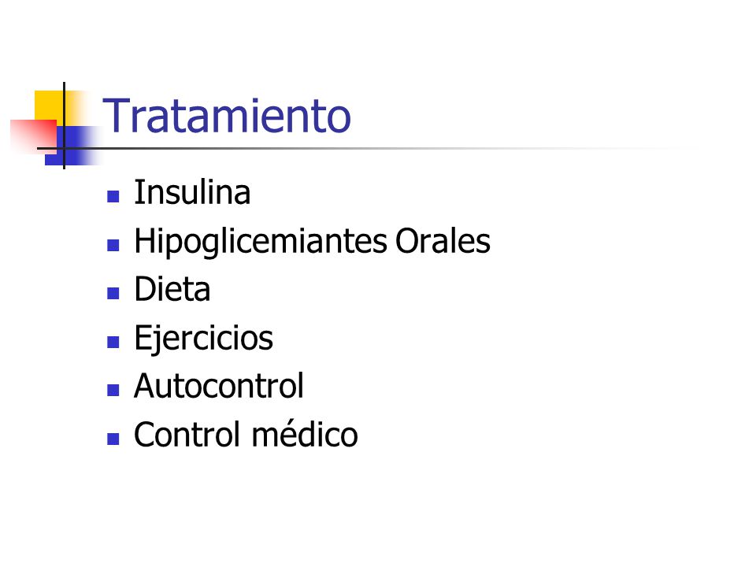Click the word Control in last bullet

point(187,435)
